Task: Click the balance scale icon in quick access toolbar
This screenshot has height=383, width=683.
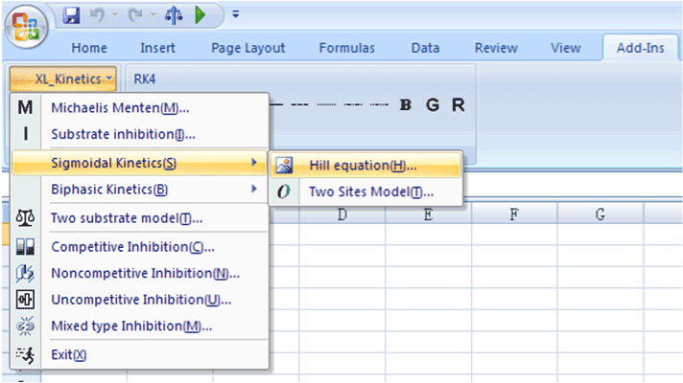Action: tap(174, 15)
